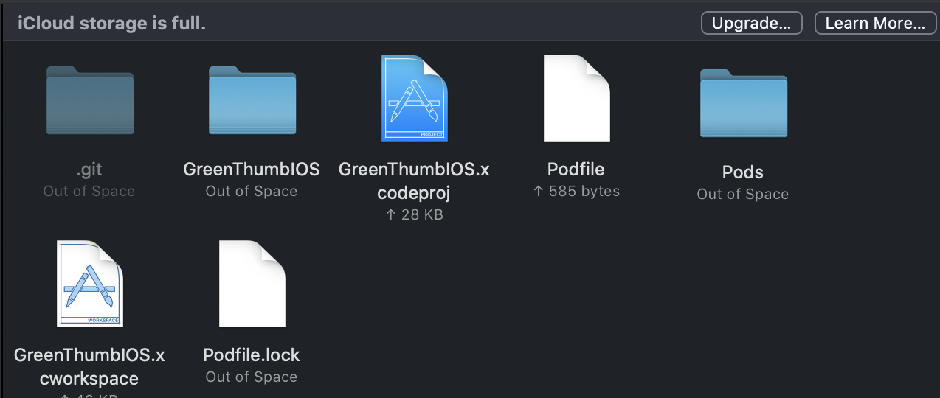
Task: Click the 'Podfile' name label
Action: (576, 170)
